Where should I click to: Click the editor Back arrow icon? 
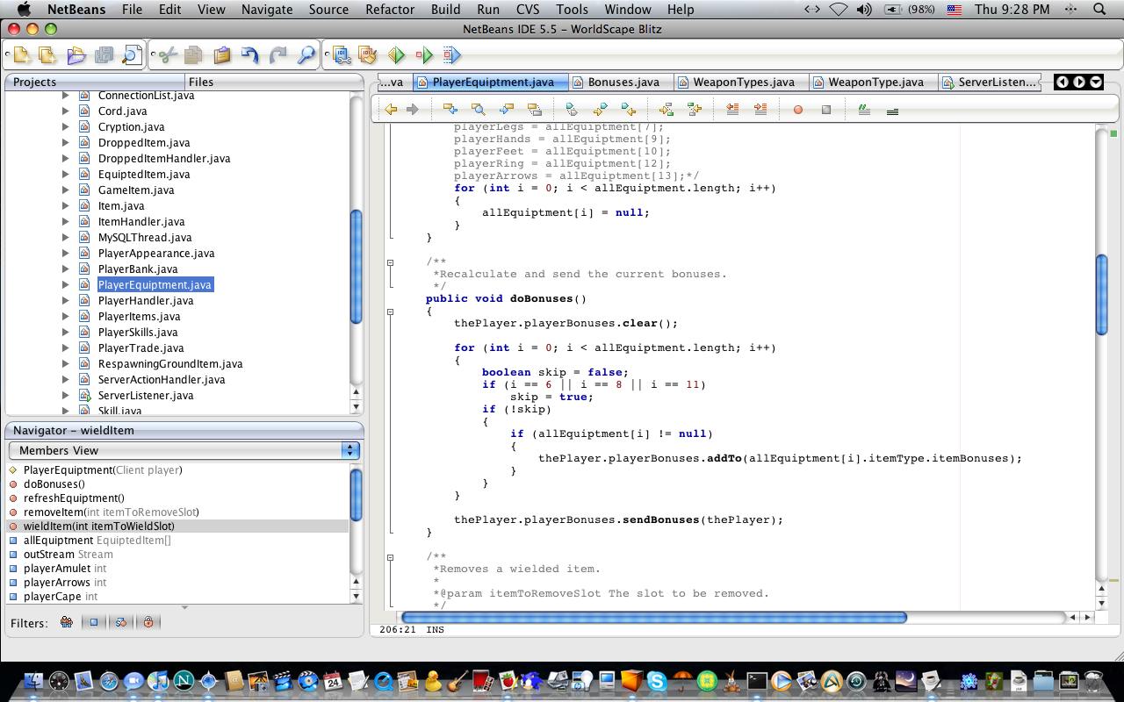pos(392,110)
